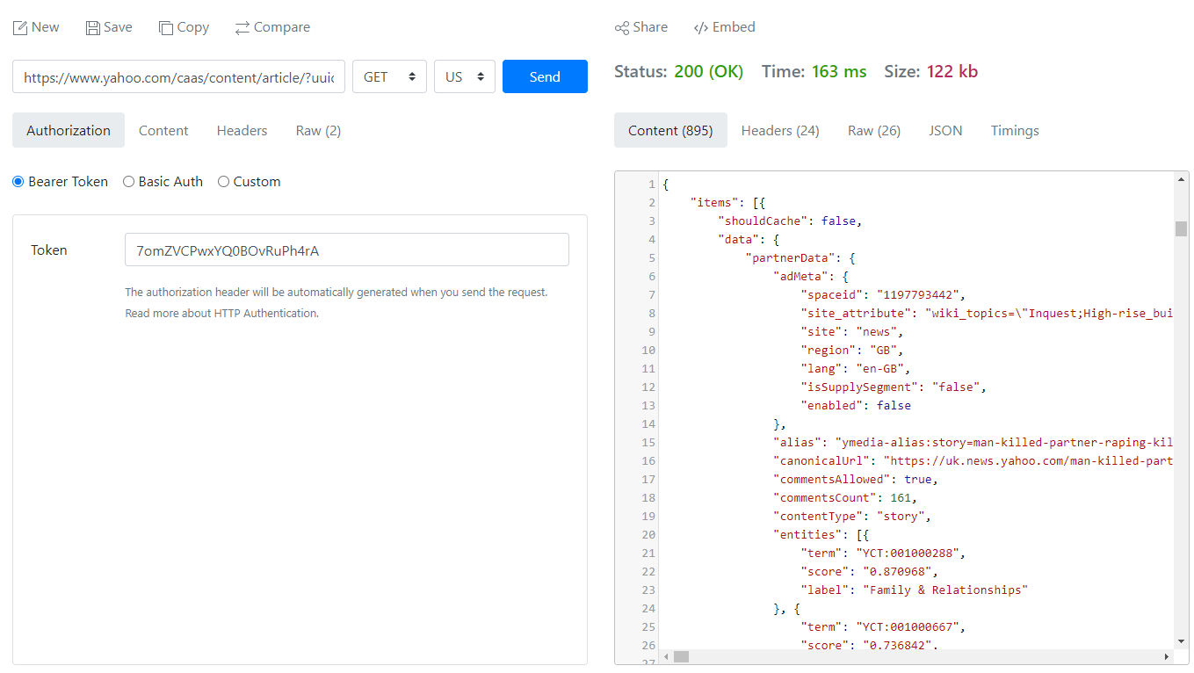Copy the request using the Copy icon

(x=184, y=27)
